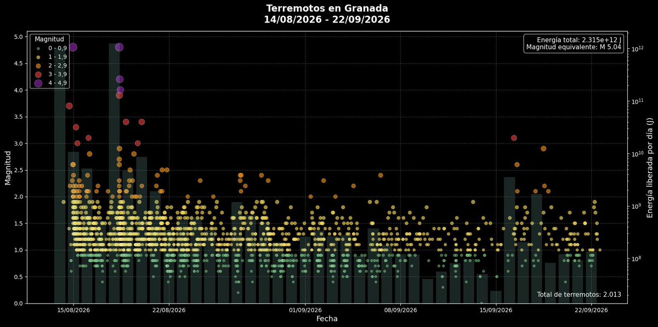
Task: Click the purple dot at magnitude 4.2
Action: click(120, 79)
